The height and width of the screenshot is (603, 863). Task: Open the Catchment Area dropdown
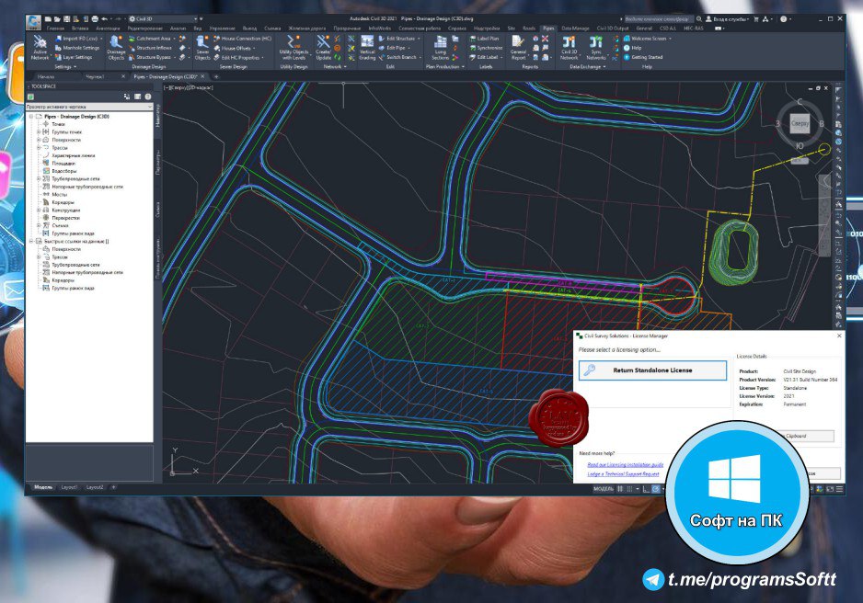[174, 39]
